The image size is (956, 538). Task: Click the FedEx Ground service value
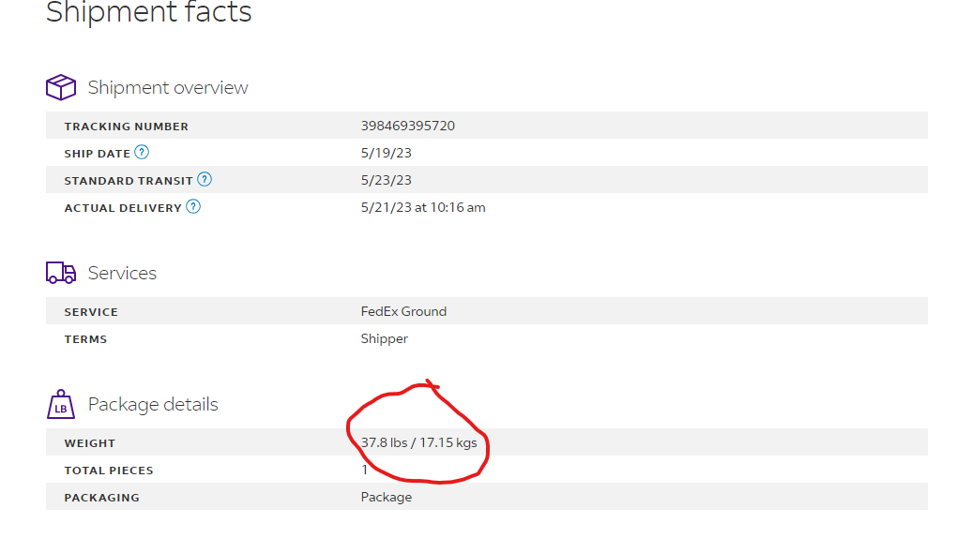tap(403, 311)
